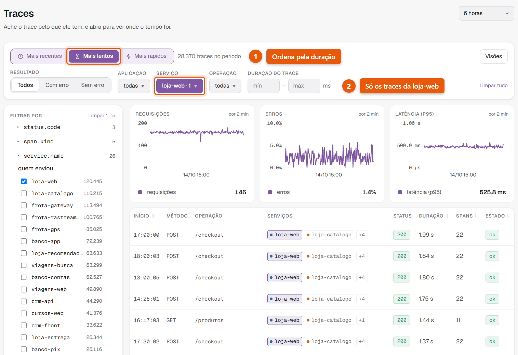
Task: Sort the table by INÍCIO column icon
Action: click(x=153, y=216)
